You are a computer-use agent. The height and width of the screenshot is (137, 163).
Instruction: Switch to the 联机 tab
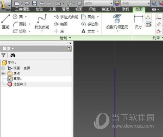(x=126, y=9)
